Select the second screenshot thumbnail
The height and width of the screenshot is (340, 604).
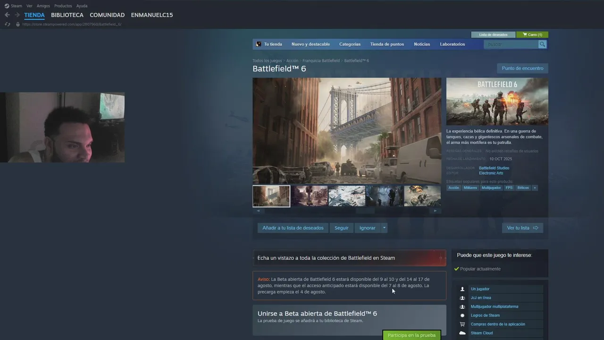[309, 196]
